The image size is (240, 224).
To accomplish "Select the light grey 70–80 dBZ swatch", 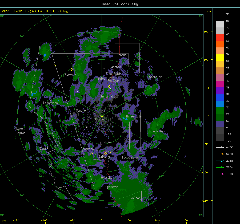I will point(220,24).
